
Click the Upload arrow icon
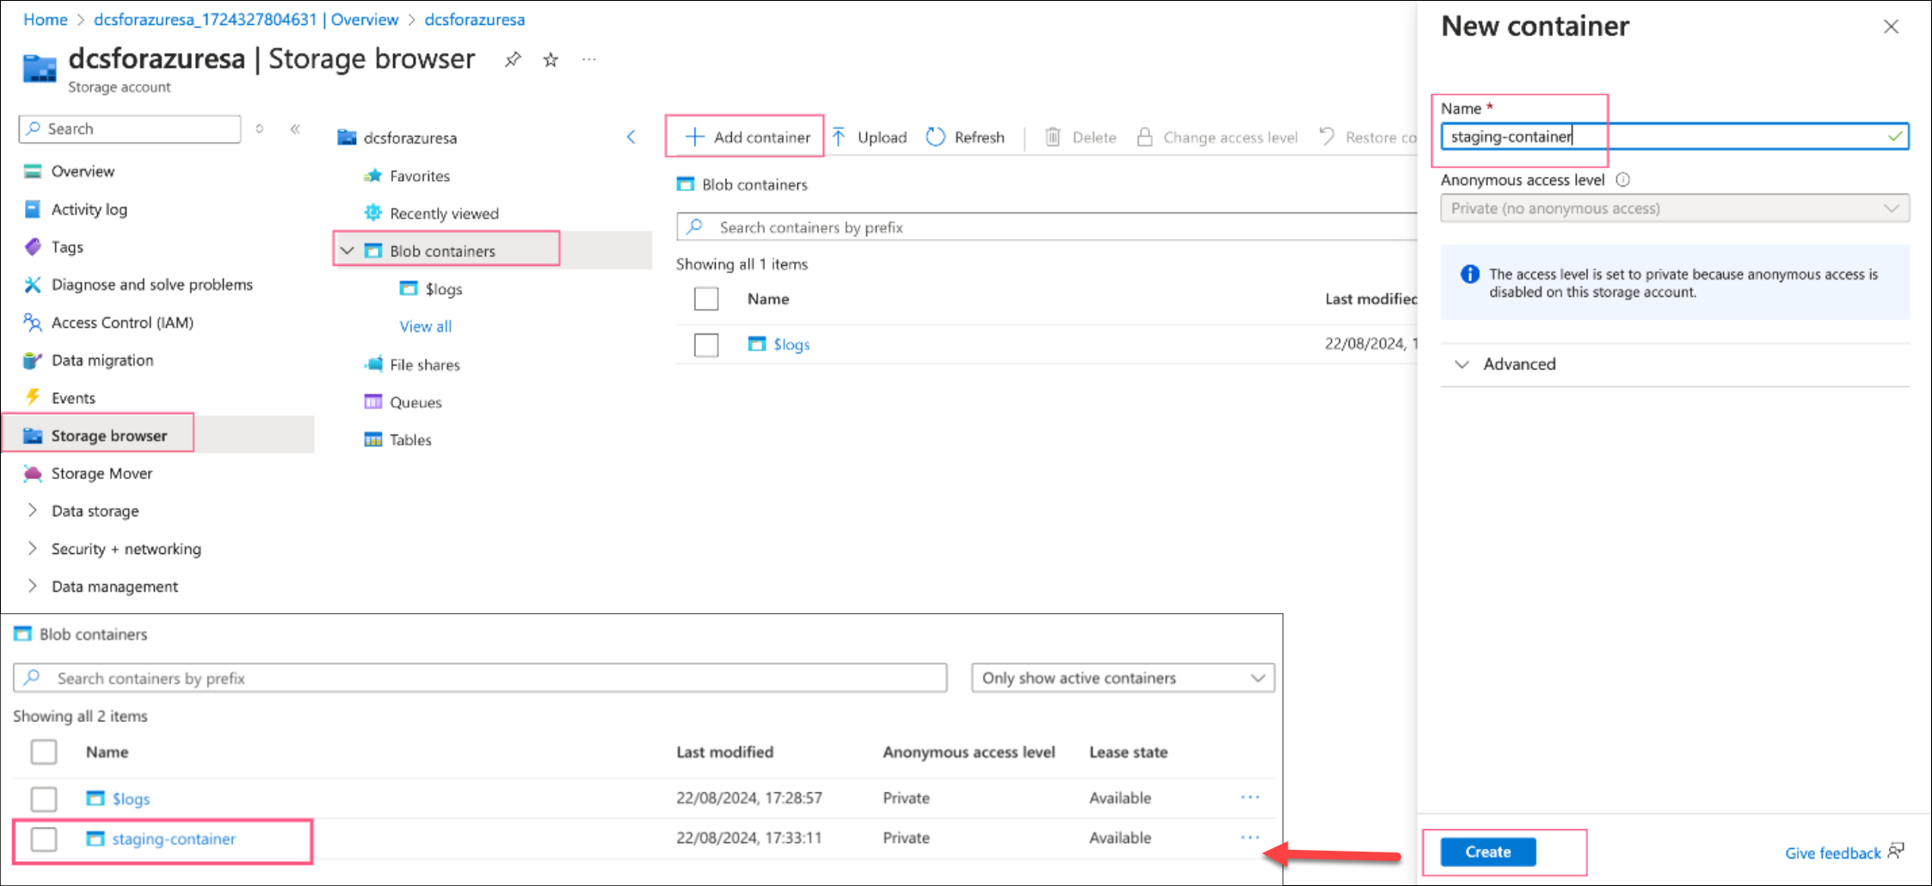tap(839, 137)
